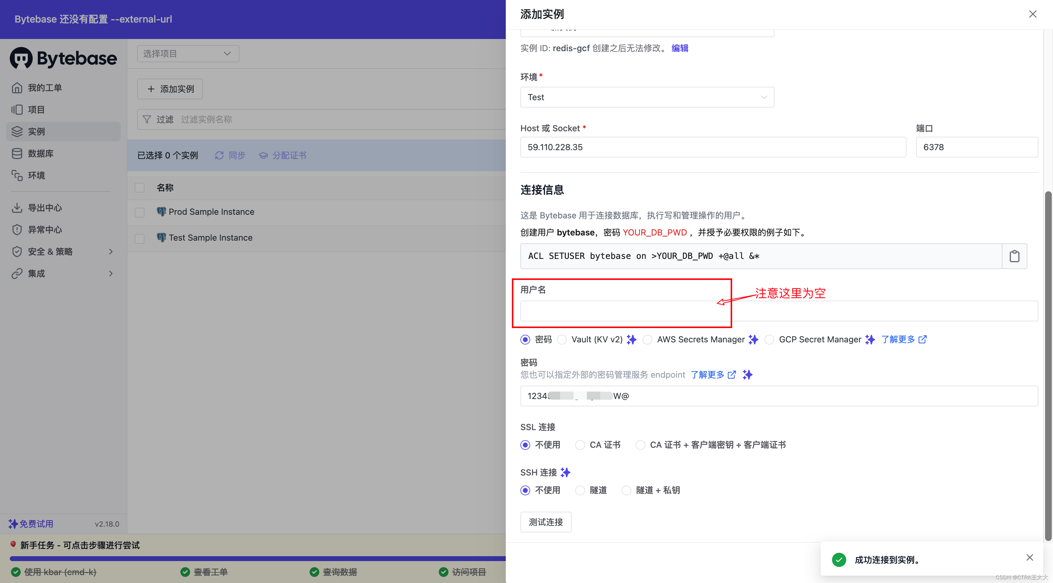Dismiss the 成功连接到实例 toast
The width and height of the screenshot is (1053, 583).
coord(1030,558)
